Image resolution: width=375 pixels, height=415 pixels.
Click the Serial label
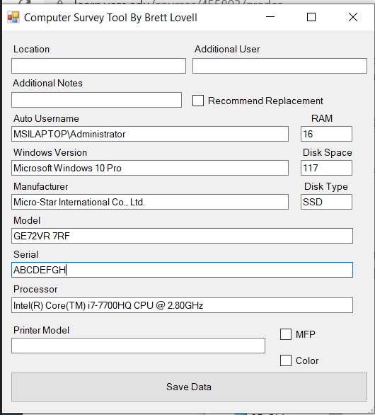coord(26,254)
